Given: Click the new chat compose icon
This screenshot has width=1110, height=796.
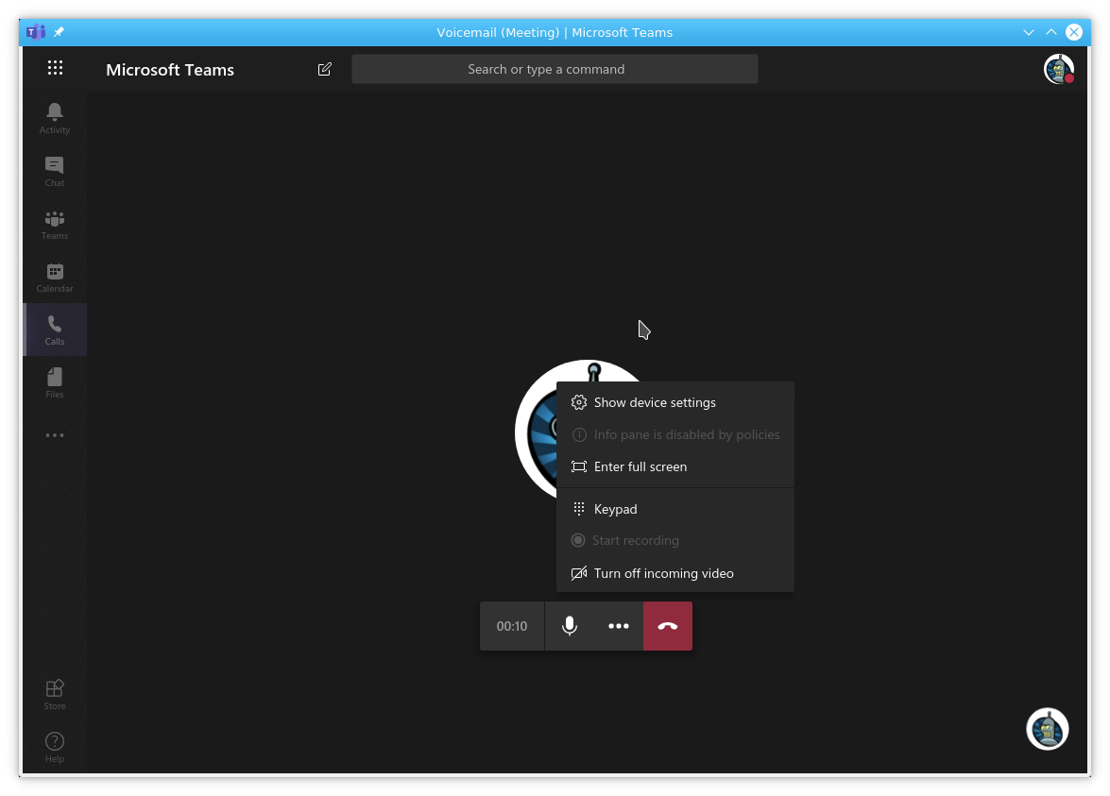Looking at the screenshot, I should [324, 69].
